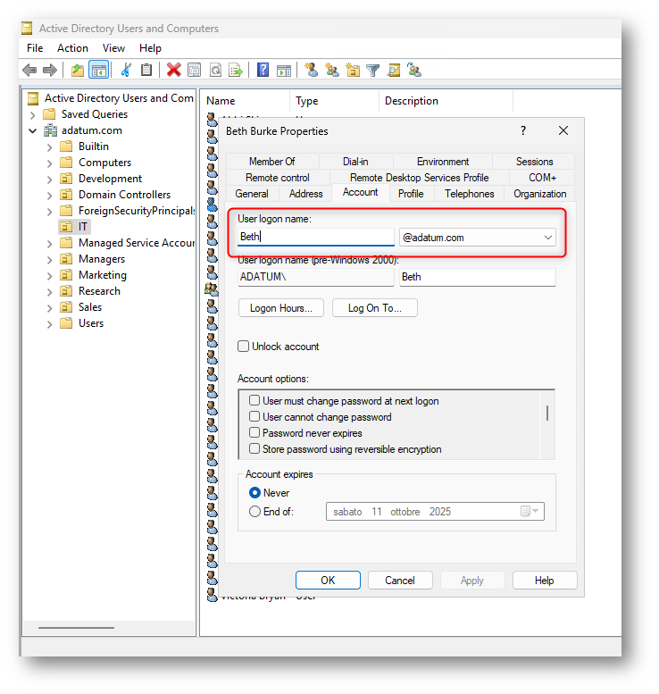Click the Apply button
This screenshot has height=694, width=659.
pos(472,581)
